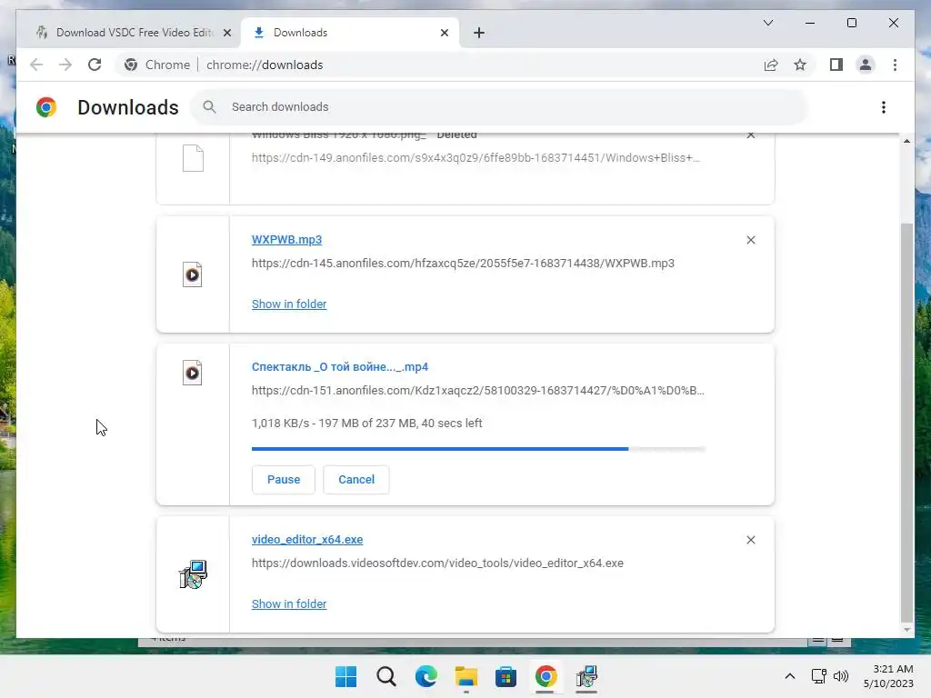Click the blank file icon of the deleted download
931x698 pixels.
[x=193, y=158]
